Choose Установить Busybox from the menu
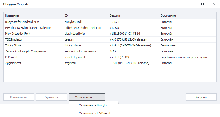Screen dimensions: 220x117 tap(94, 105)
